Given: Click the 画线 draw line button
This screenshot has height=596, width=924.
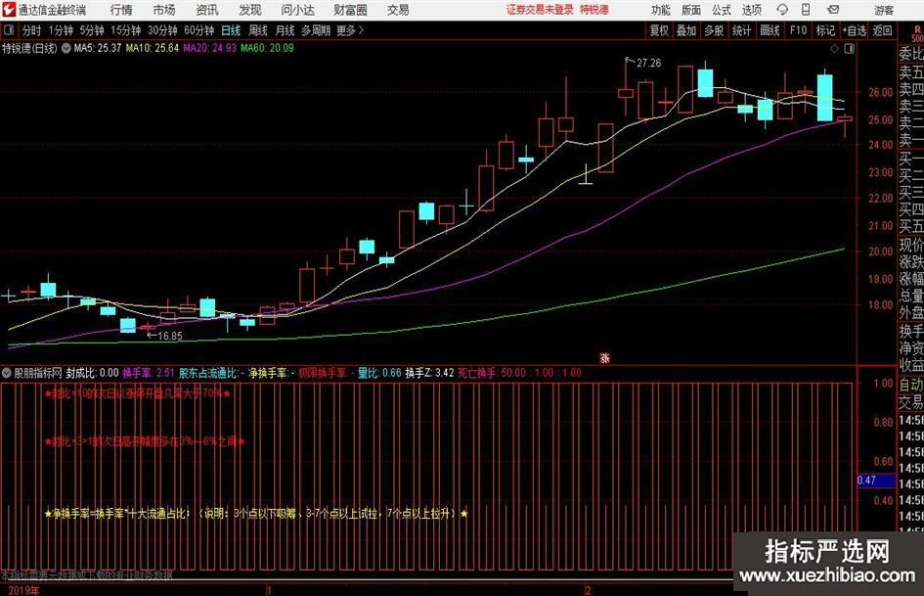Looking at the screenshot, I should [x=770, y=30].
